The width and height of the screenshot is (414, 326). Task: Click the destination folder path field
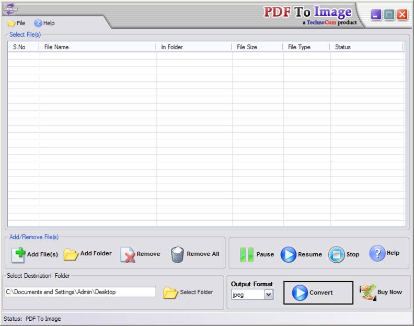pos(80,292)
